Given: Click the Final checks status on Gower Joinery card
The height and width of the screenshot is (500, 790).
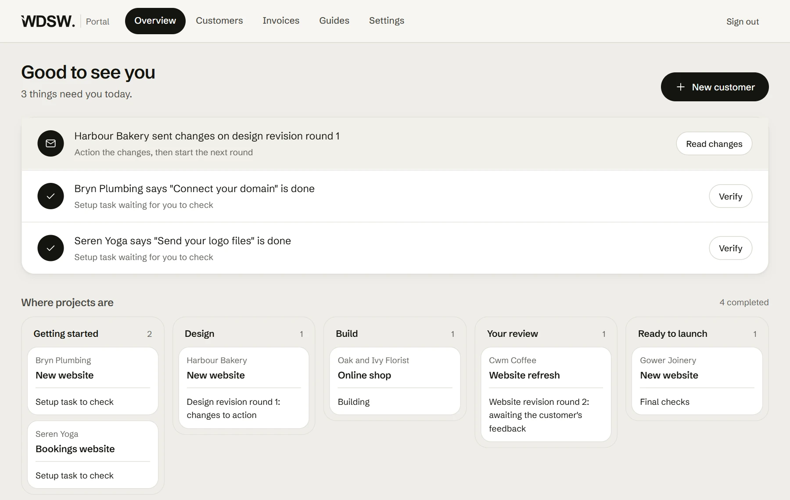Looking at the screenshot, I should click(x=664, y=402).
